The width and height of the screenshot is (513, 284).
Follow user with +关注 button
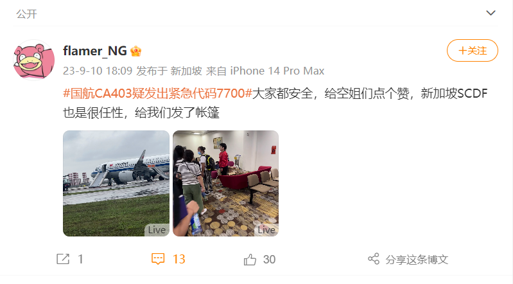473,51
